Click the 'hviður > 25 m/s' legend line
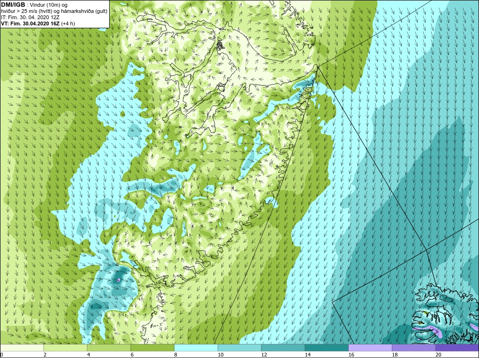This screenshot has width=479, height=358. click(54, 12)
